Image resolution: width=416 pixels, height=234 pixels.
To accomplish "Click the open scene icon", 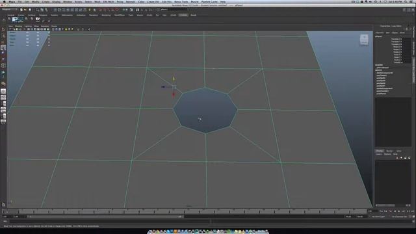I will click(25, 10).
